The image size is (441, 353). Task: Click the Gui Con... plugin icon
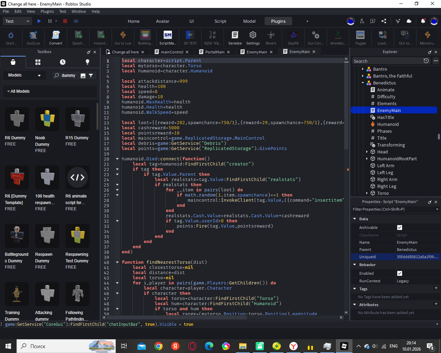coord(316,38)
